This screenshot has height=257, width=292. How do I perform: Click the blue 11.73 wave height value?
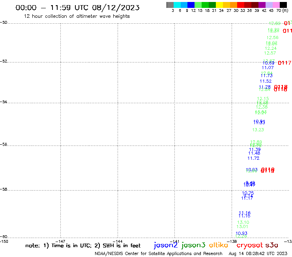(x=266, y=76)
